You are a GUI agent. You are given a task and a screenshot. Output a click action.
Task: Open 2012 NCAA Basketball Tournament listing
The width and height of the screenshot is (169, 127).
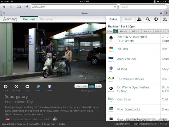point(138,39)
